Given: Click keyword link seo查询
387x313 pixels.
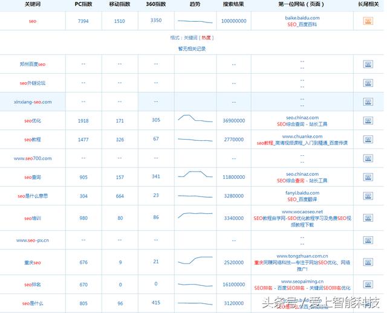Looking at the screenshot, I should (x=33, y=177).
